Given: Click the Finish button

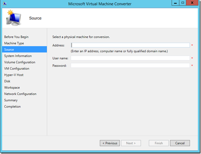Looking at the screenshot, I should [159, 143].
